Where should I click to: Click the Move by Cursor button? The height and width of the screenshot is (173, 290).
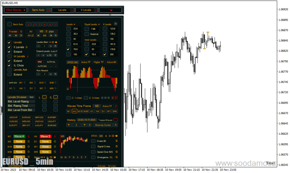103,125
